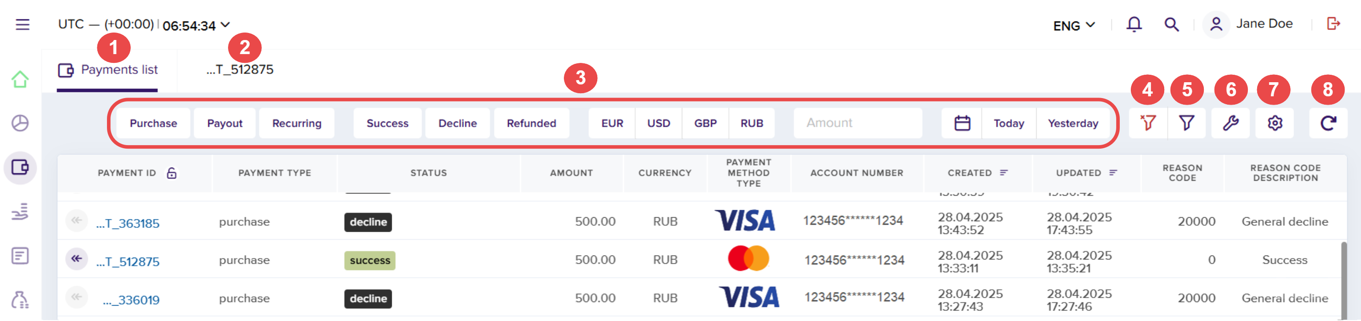Viewport: 1361px width, 321px height.
Task: Select the Payments list tab
Action: click(x=108, y=69)
